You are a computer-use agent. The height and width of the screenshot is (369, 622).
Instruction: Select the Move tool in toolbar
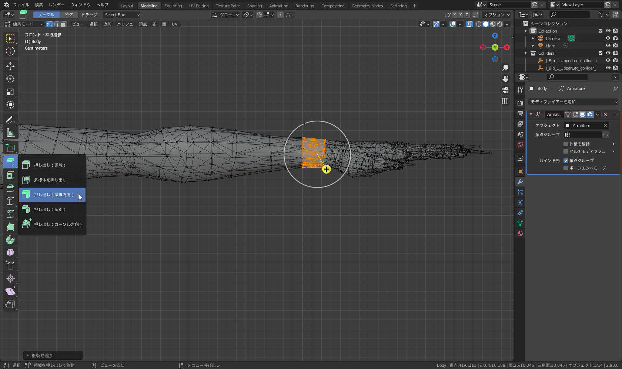click(10, 66)
